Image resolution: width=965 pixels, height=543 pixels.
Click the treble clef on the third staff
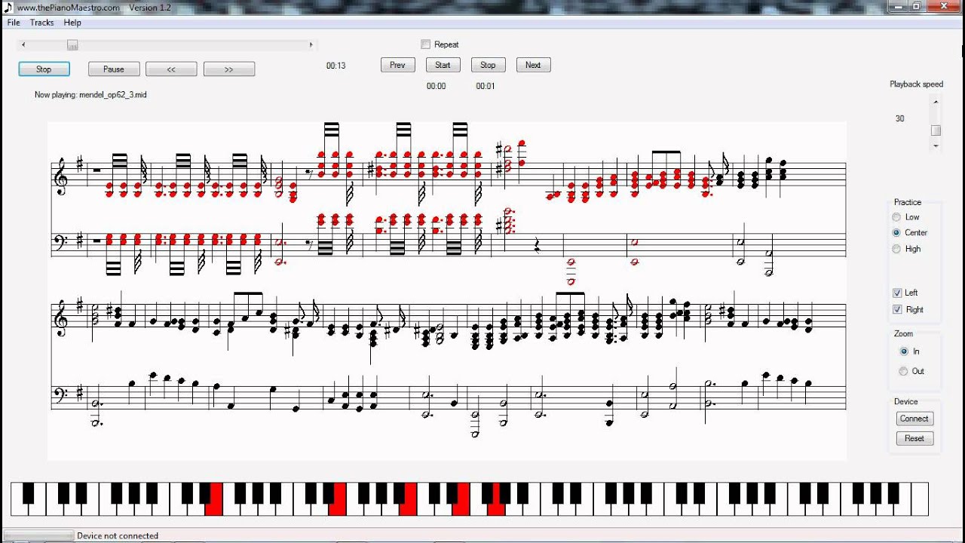tap(61, 320)
